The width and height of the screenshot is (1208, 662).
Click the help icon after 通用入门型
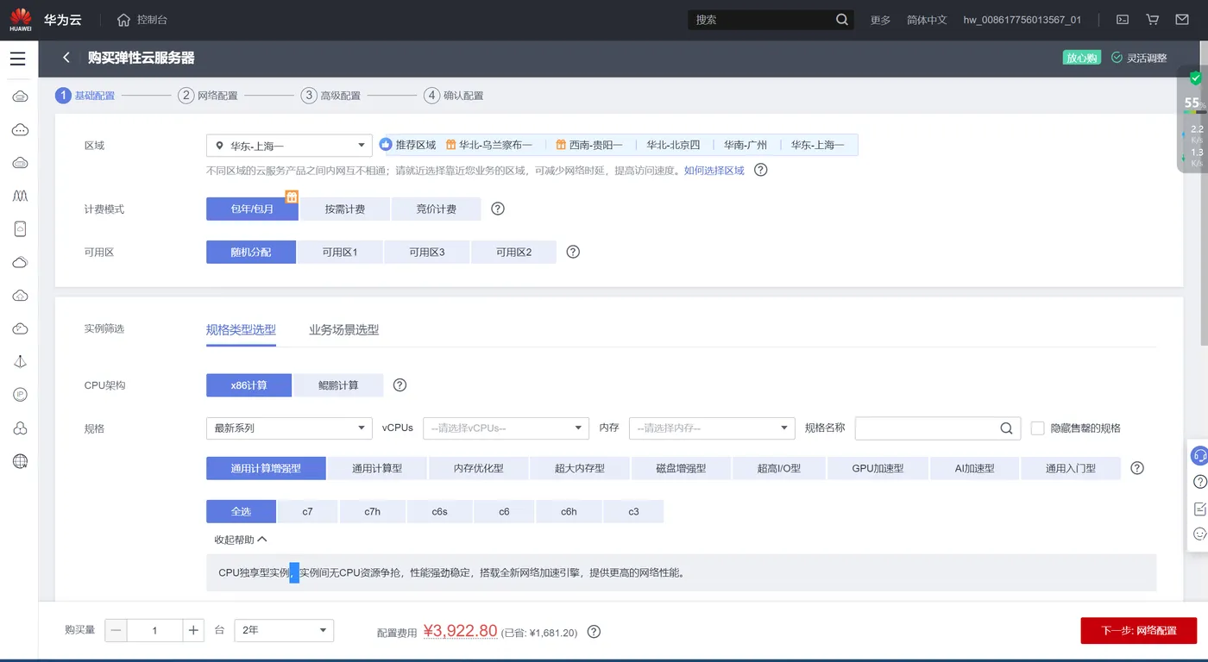click(1137, 468)
